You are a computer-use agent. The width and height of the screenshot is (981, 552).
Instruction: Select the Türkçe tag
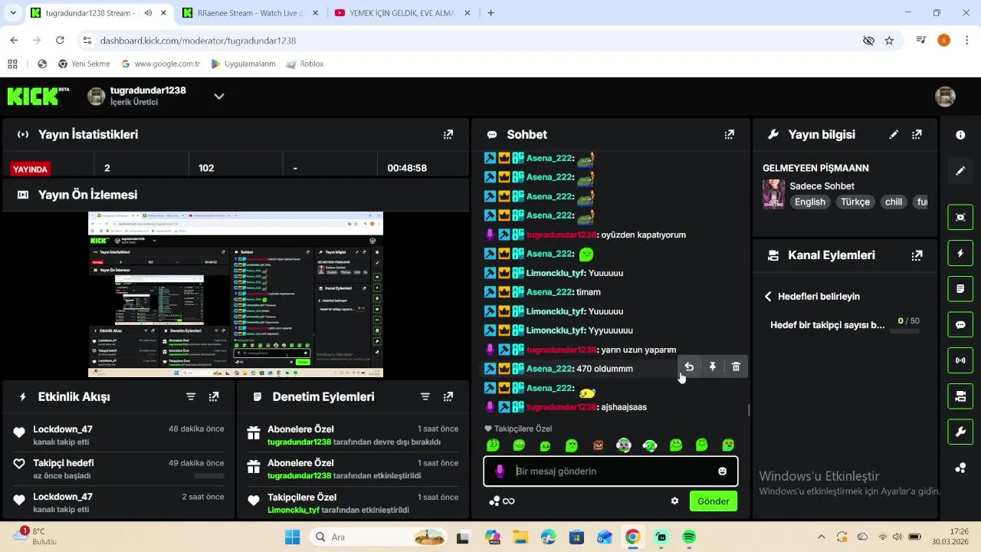[x=855, y=202]
